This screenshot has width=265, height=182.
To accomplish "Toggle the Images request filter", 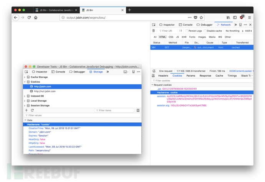I will click(x=202, y=37).
